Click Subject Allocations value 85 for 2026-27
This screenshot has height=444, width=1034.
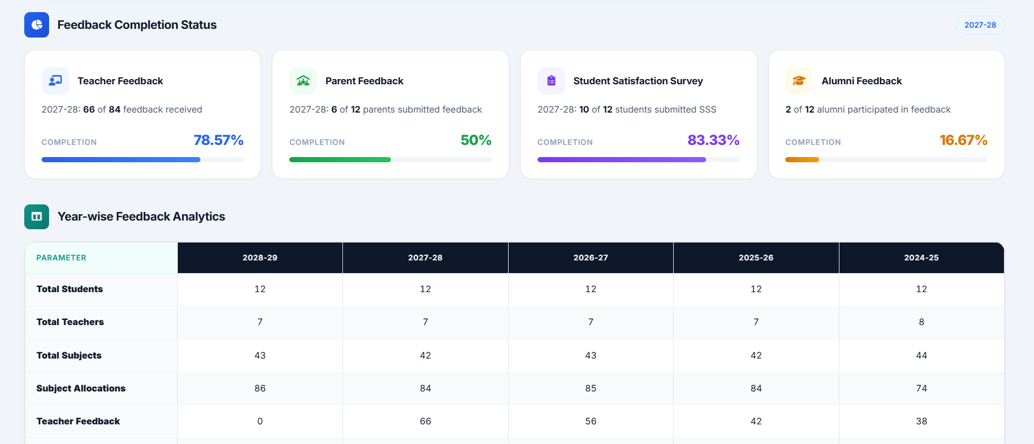click(x=591, y=389)
